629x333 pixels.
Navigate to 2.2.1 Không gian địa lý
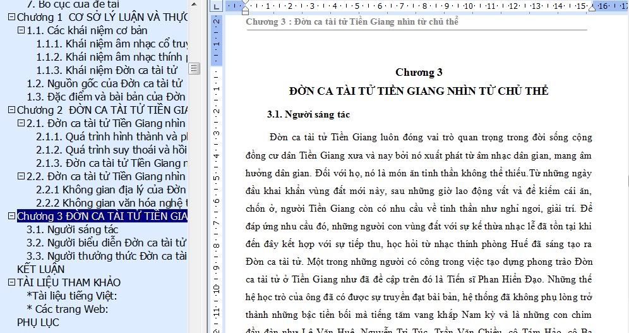click(x=111, y=190)
